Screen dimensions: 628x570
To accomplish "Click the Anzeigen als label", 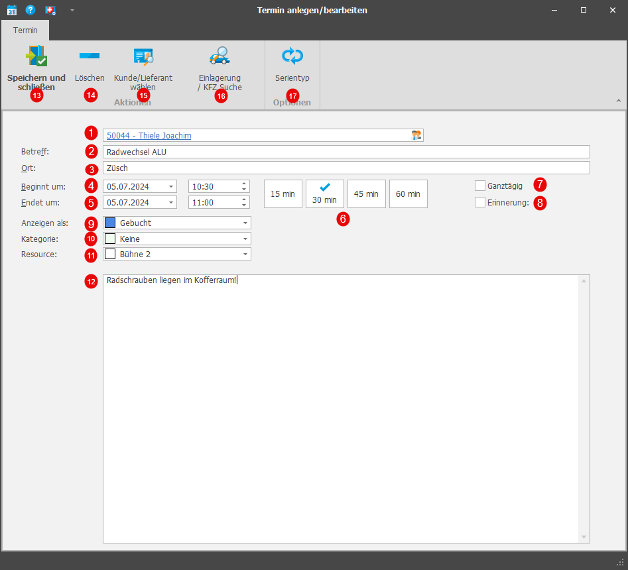I will [x=45, y=223].
